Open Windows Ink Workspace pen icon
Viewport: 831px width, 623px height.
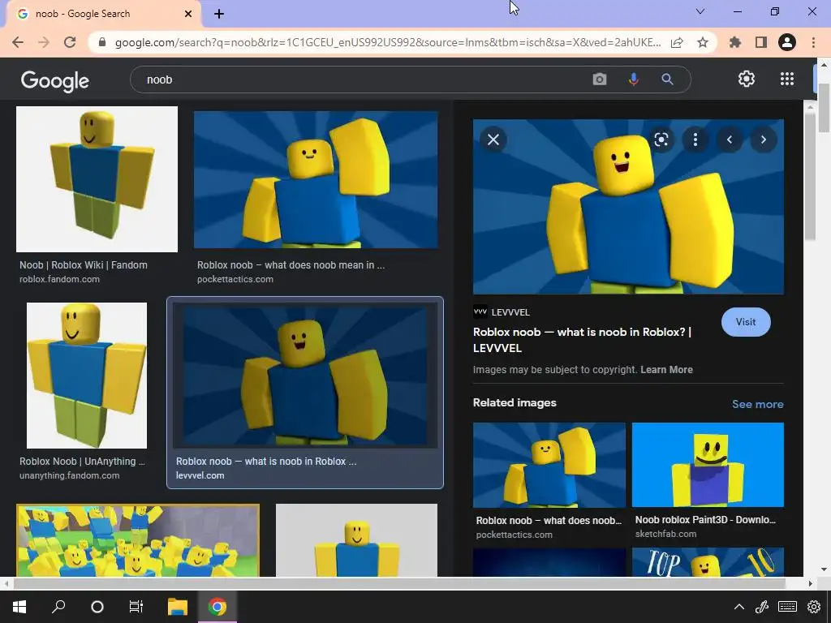click(x=762, y=607)
